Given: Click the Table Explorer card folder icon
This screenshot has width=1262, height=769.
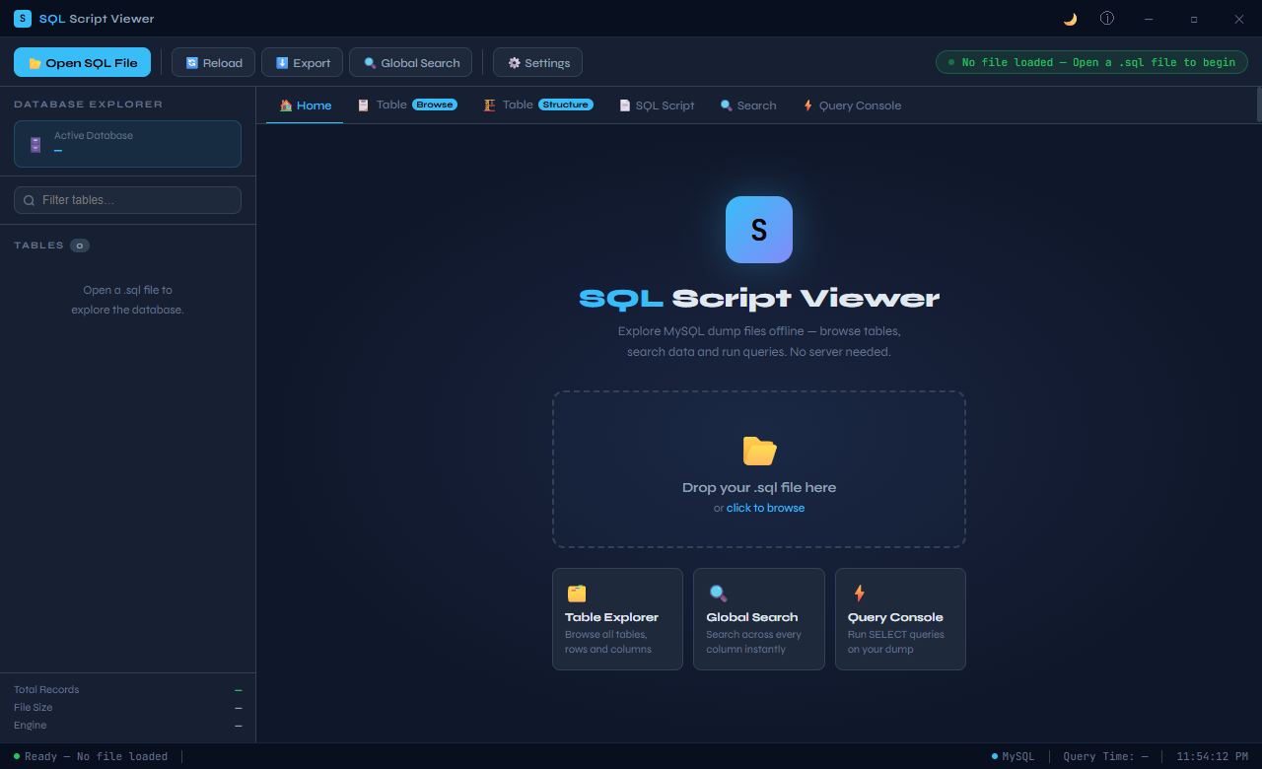Looking at the screenshot, I should [577, 594].
